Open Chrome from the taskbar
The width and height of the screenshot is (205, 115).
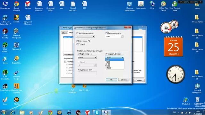coord(50,112)
